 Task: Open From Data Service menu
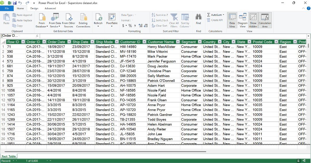[55, 20]
